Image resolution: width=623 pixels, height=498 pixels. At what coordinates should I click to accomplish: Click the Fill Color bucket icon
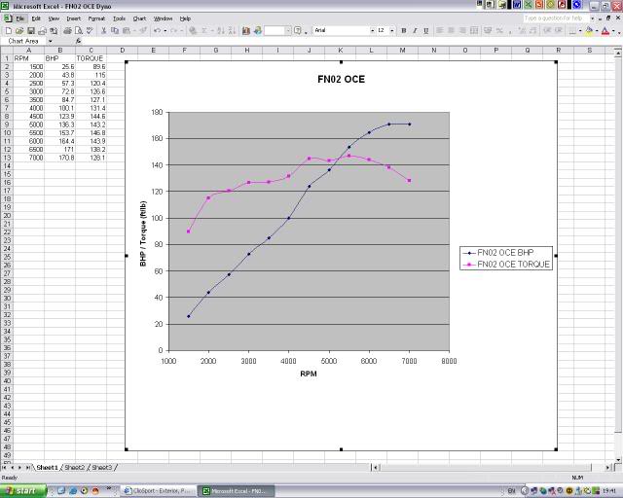(x=589, y=30)
